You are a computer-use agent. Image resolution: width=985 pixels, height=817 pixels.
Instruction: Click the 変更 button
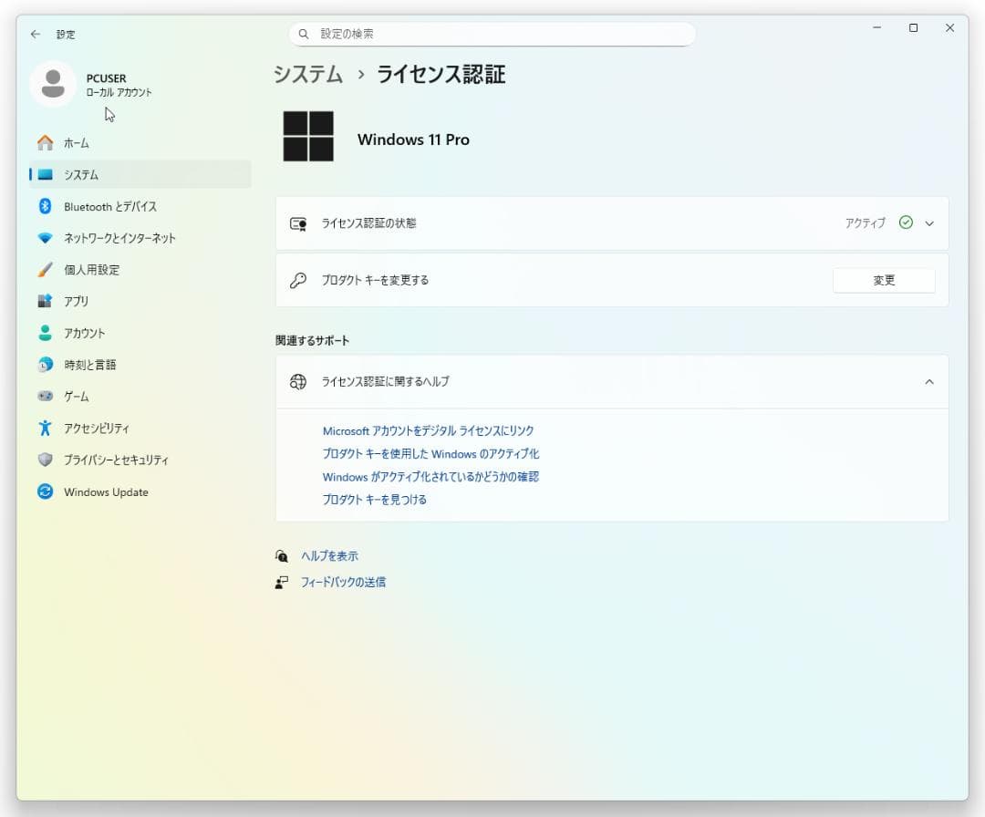tap(883, 280)
